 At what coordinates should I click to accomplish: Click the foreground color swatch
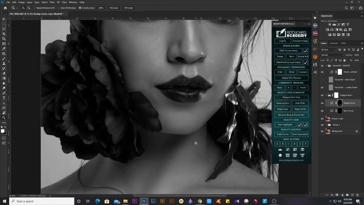(x=2, y=131)
